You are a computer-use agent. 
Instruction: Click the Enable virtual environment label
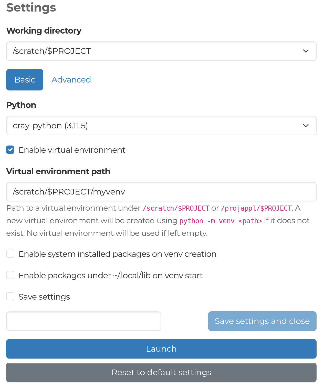click(x=72, y=150)
